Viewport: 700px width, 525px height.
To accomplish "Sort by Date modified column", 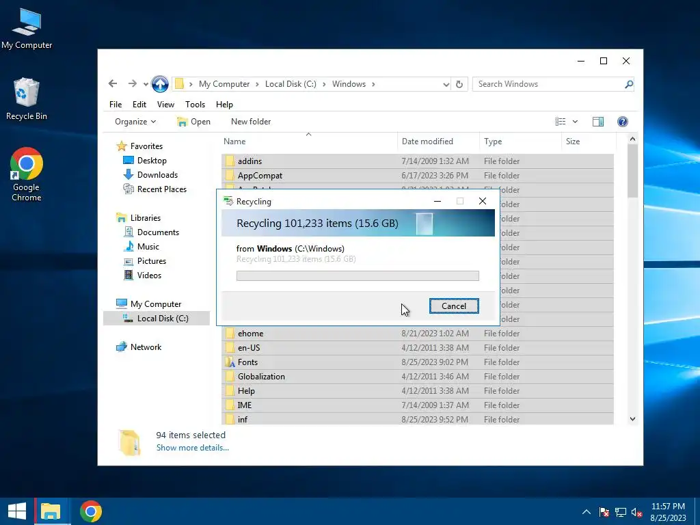I will click(x=438, y=141).
